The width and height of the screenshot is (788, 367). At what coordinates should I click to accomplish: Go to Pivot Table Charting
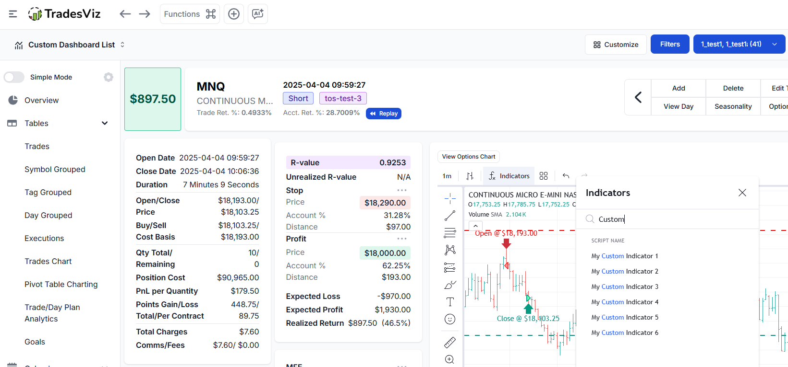[x=61, y=284]
